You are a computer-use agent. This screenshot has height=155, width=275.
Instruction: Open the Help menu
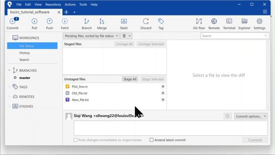pyautogui.click(x=94, y=5)
